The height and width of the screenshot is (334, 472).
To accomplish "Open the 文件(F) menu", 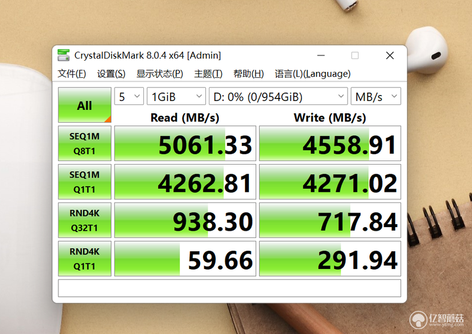I will tap(71, 74).
